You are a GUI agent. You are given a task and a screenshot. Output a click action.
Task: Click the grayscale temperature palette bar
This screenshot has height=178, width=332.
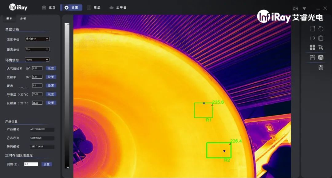click(67, 95)
